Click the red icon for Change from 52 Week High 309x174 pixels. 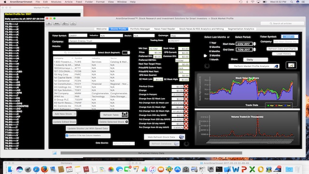click(x=186, y=107)
